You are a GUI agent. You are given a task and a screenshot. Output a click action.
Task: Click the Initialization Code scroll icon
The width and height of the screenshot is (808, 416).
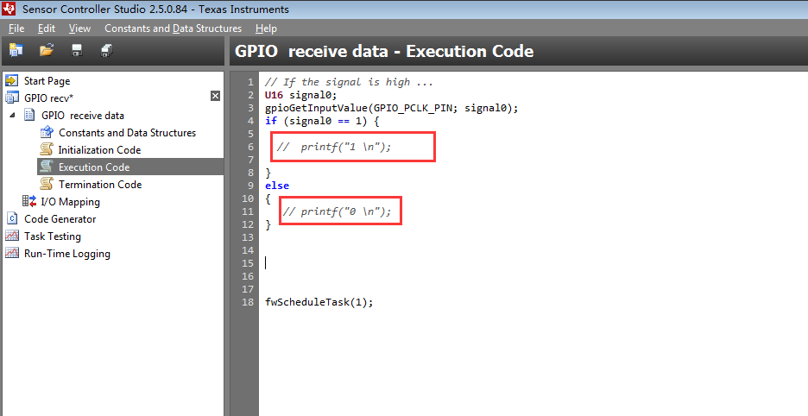47,149
